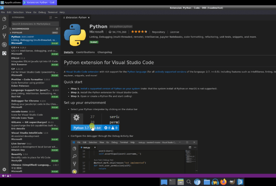Viewport: 276px width, 186px height.
Task: Open the Audacity icon in the taskbar
Action: pyautogui.click(x=215, y=182)
